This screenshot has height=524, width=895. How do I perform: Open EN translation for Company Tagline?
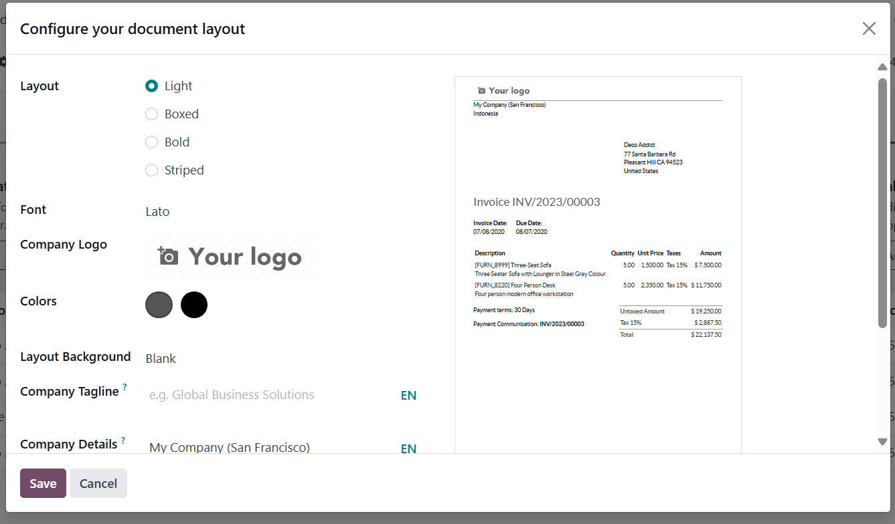408,396
